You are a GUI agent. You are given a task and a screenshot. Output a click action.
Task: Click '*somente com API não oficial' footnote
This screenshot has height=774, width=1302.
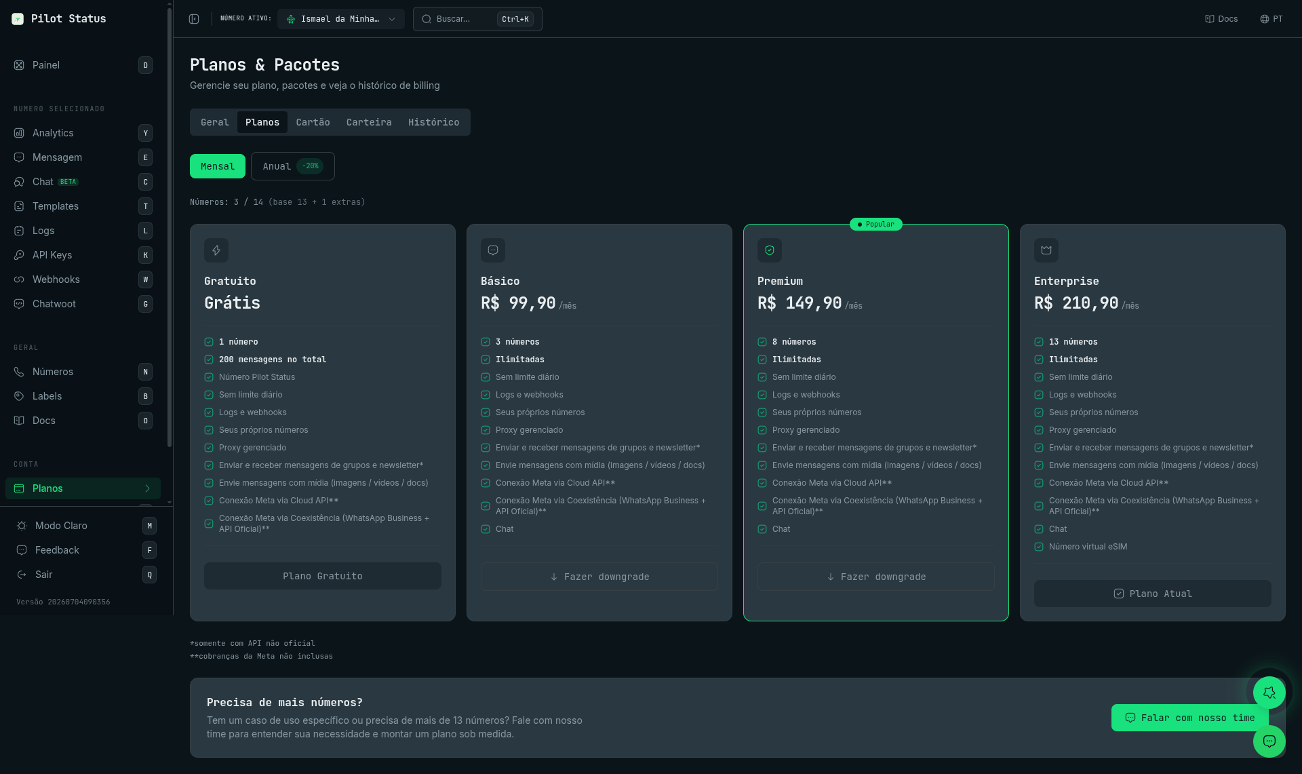coord(252,643)
